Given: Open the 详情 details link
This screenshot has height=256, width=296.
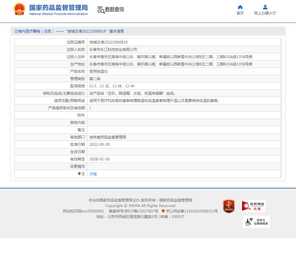Looking at the screenshot, I should pyautogui.click(x=93, y=174).
